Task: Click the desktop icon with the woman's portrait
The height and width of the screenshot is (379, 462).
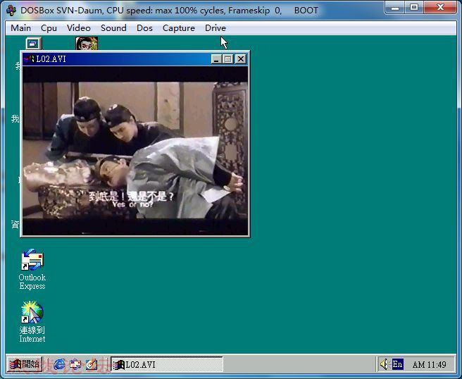Action: click(x=87, y=43)
